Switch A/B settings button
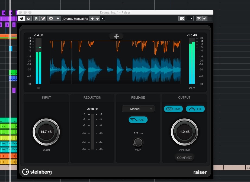Image resolution: width=250 pixels, height=182 pixels. [x=51, y=18]
